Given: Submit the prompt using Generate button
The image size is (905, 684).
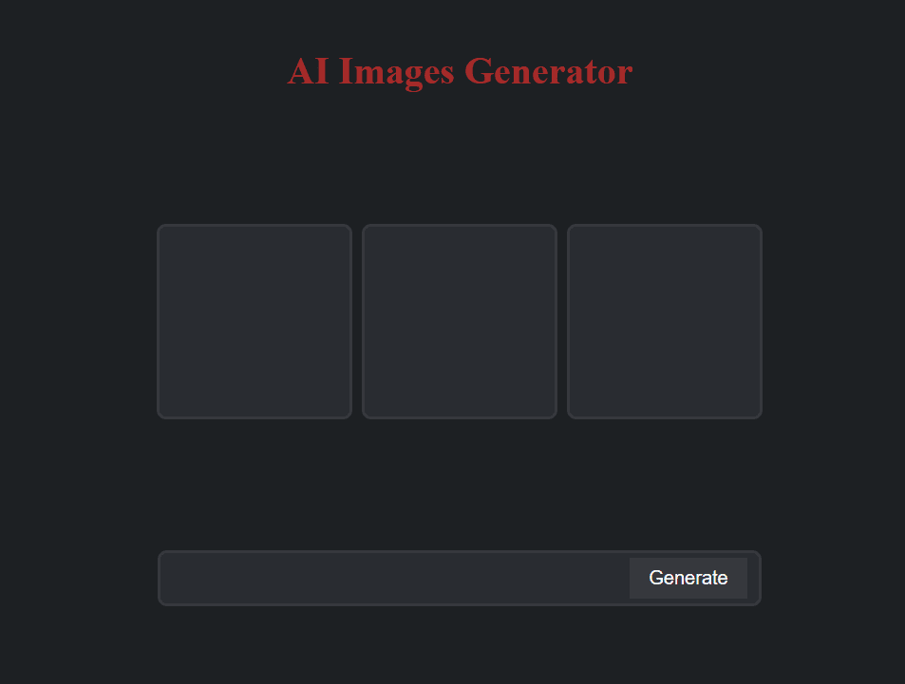Looking at the screenshot, I should [x=688, y=578].
